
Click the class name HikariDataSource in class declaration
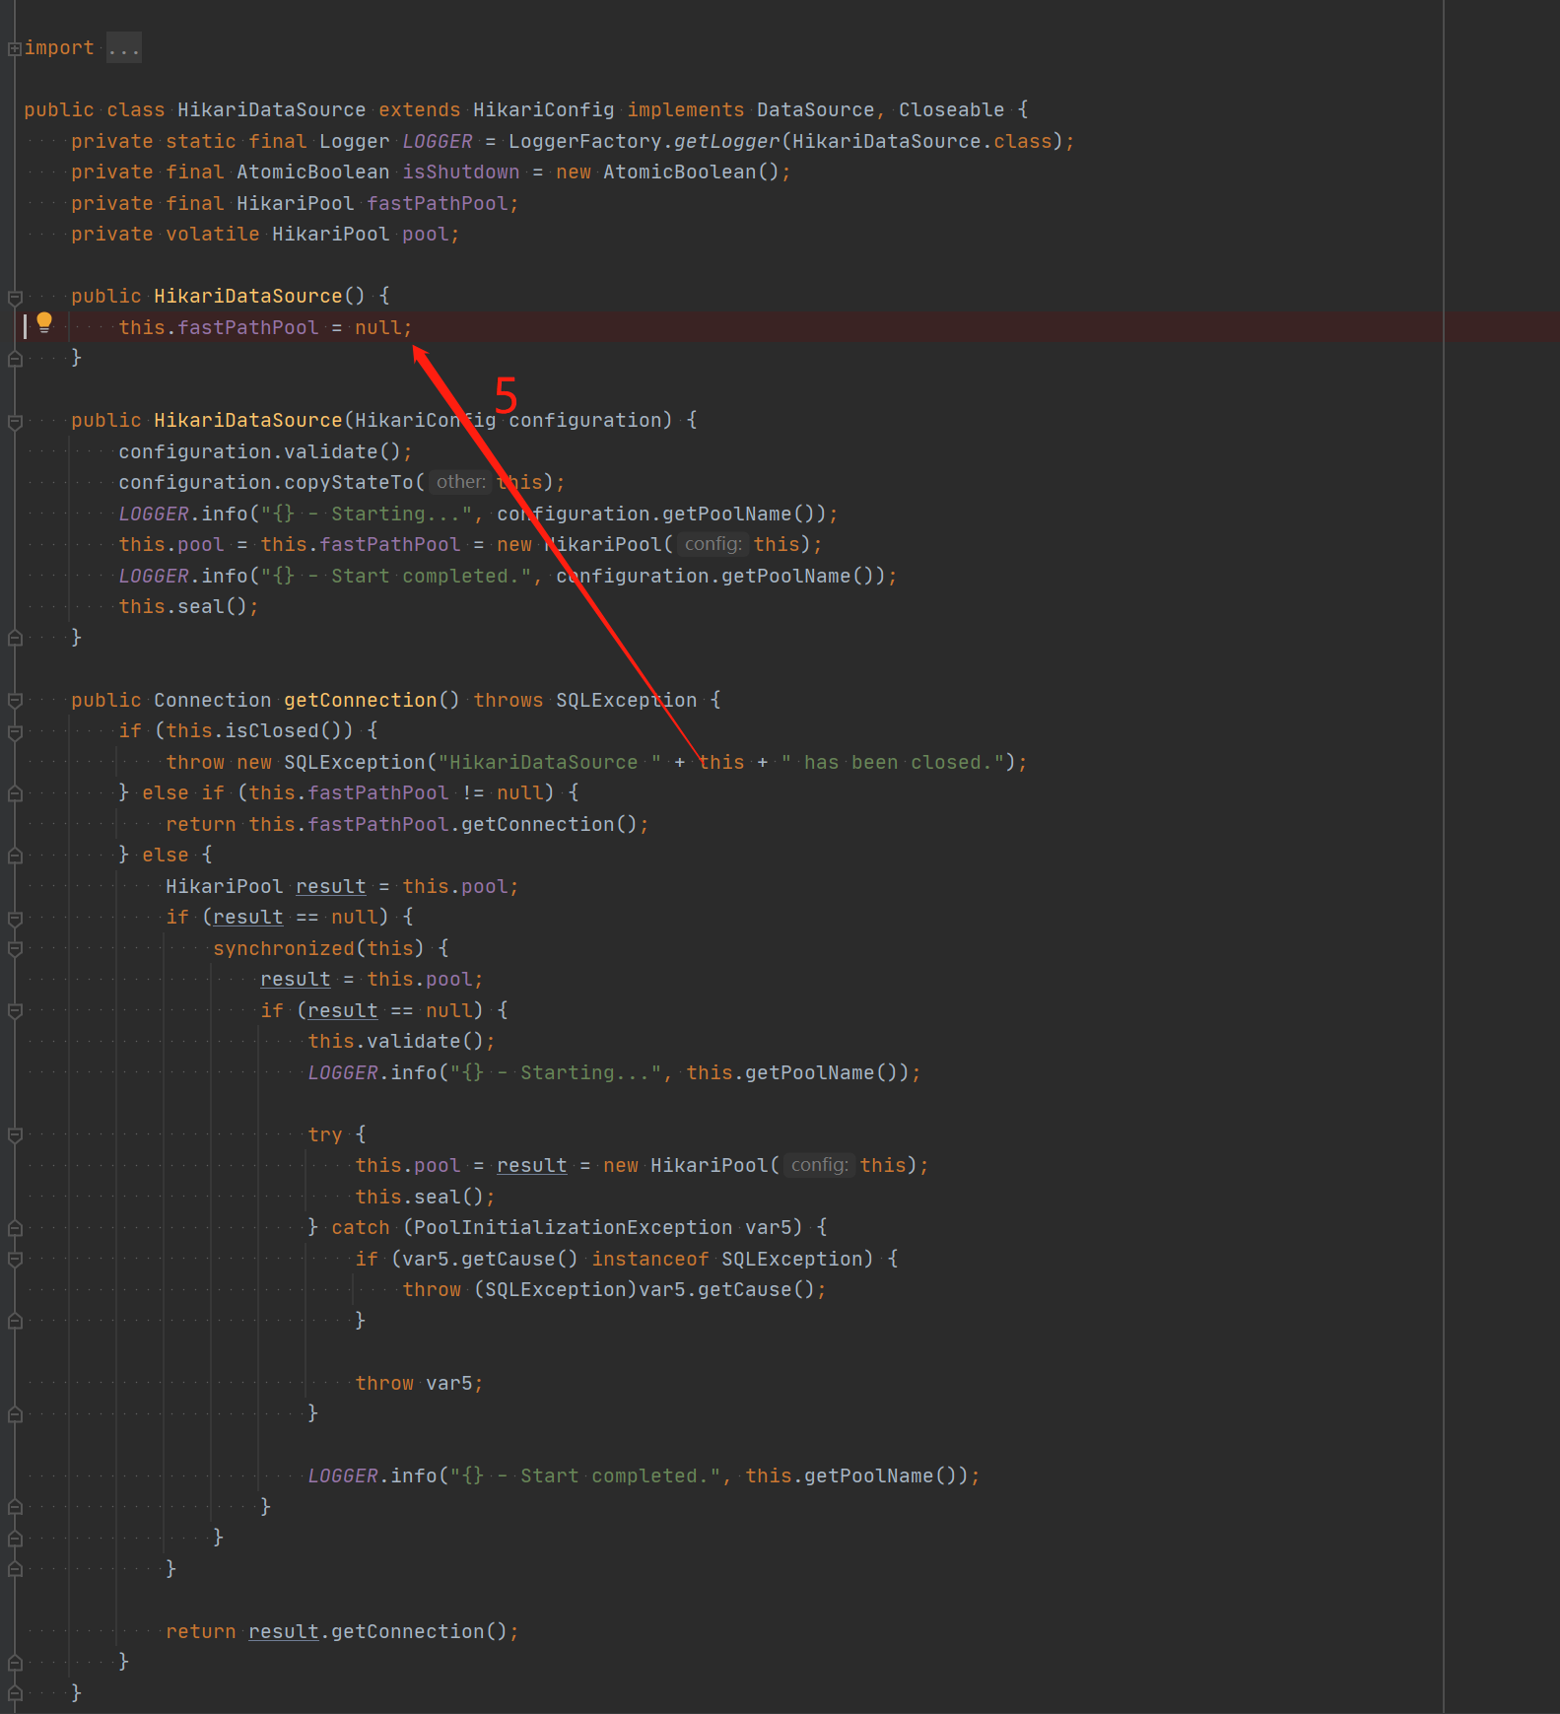click(x=271, y=109)
